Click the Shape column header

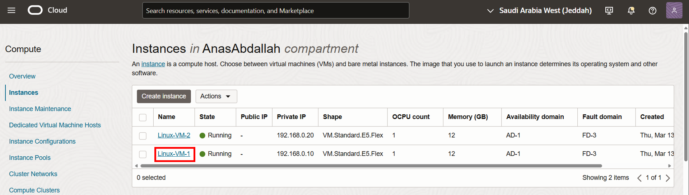tap(332, 117)
